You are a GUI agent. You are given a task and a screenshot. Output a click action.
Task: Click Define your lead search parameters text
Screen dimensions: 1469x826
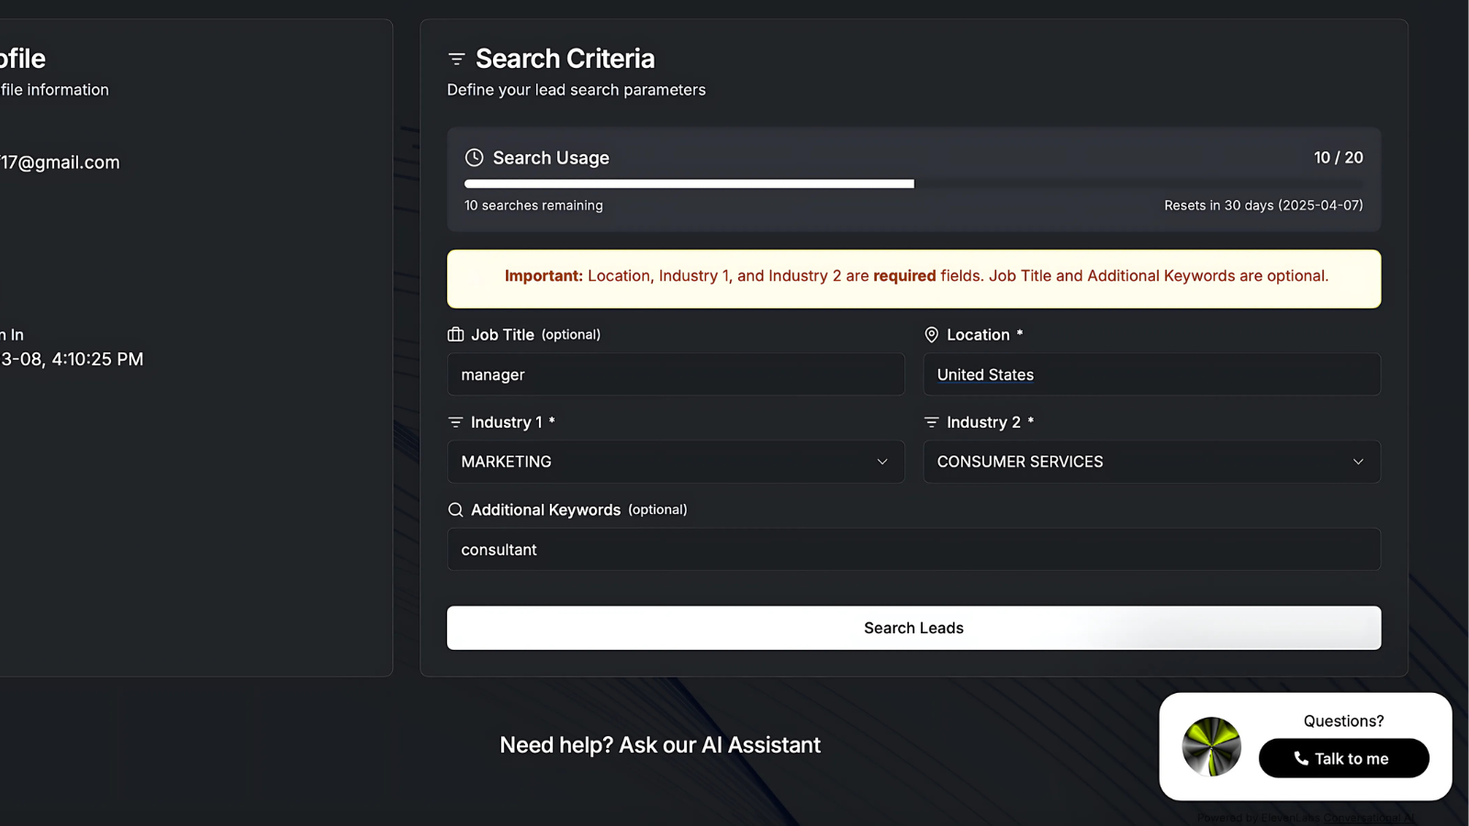click(576, 90)
